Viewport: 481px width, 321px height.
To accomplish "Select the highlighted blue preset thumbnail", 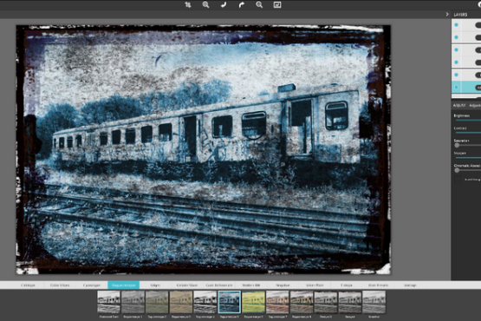I will pos(229,302).
